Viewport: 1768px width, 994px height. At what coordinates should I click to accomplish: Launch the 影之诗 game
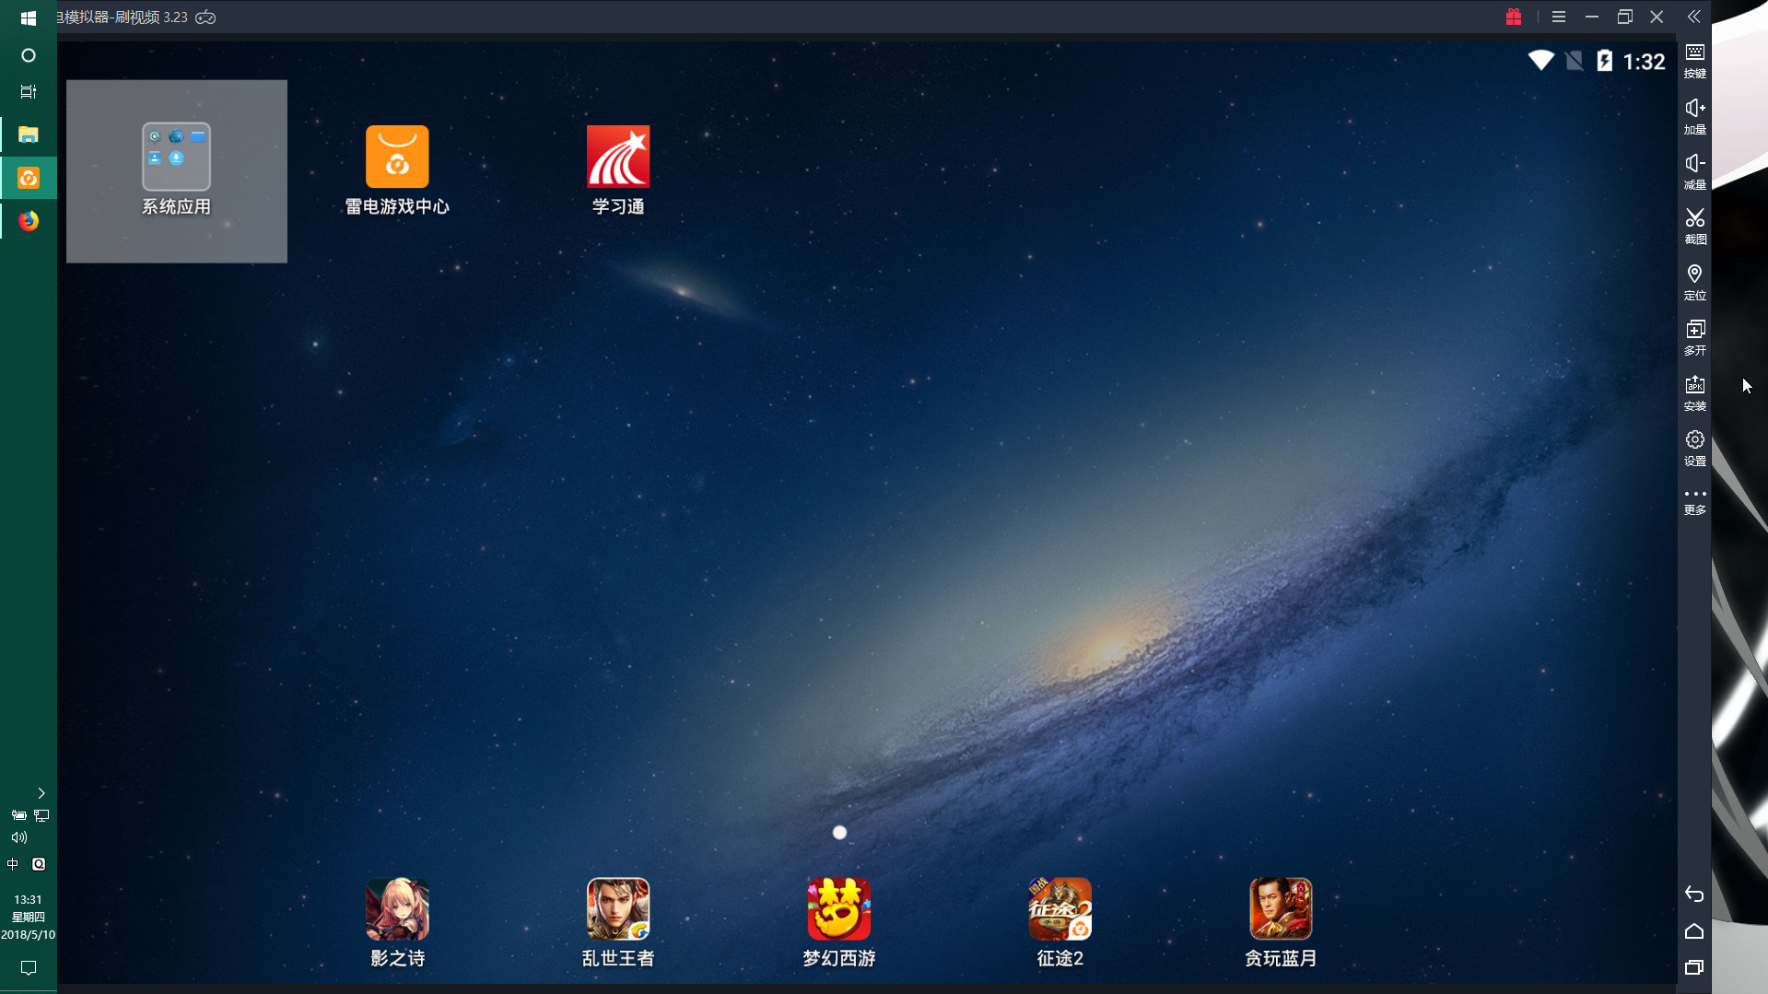(397, 909)
